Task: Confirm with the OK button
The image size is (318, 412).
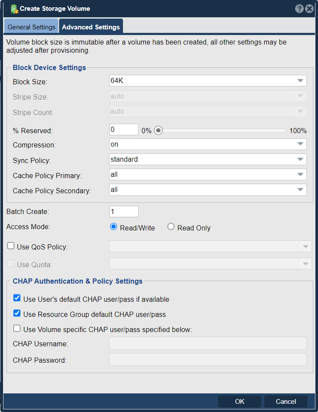Action: 239,402
